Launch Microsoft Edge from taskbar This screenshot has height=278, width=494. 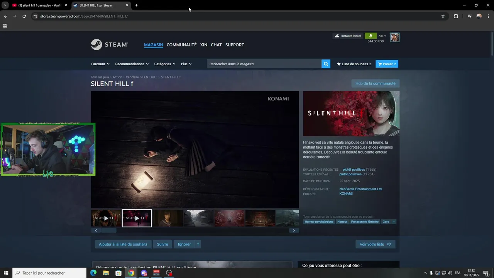pos(93,273)
